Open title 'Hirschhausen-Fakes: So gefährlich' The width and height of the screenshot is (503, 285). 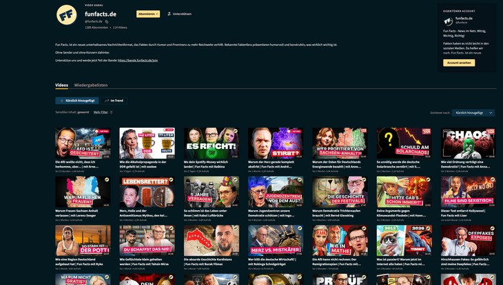pos(465,262)
